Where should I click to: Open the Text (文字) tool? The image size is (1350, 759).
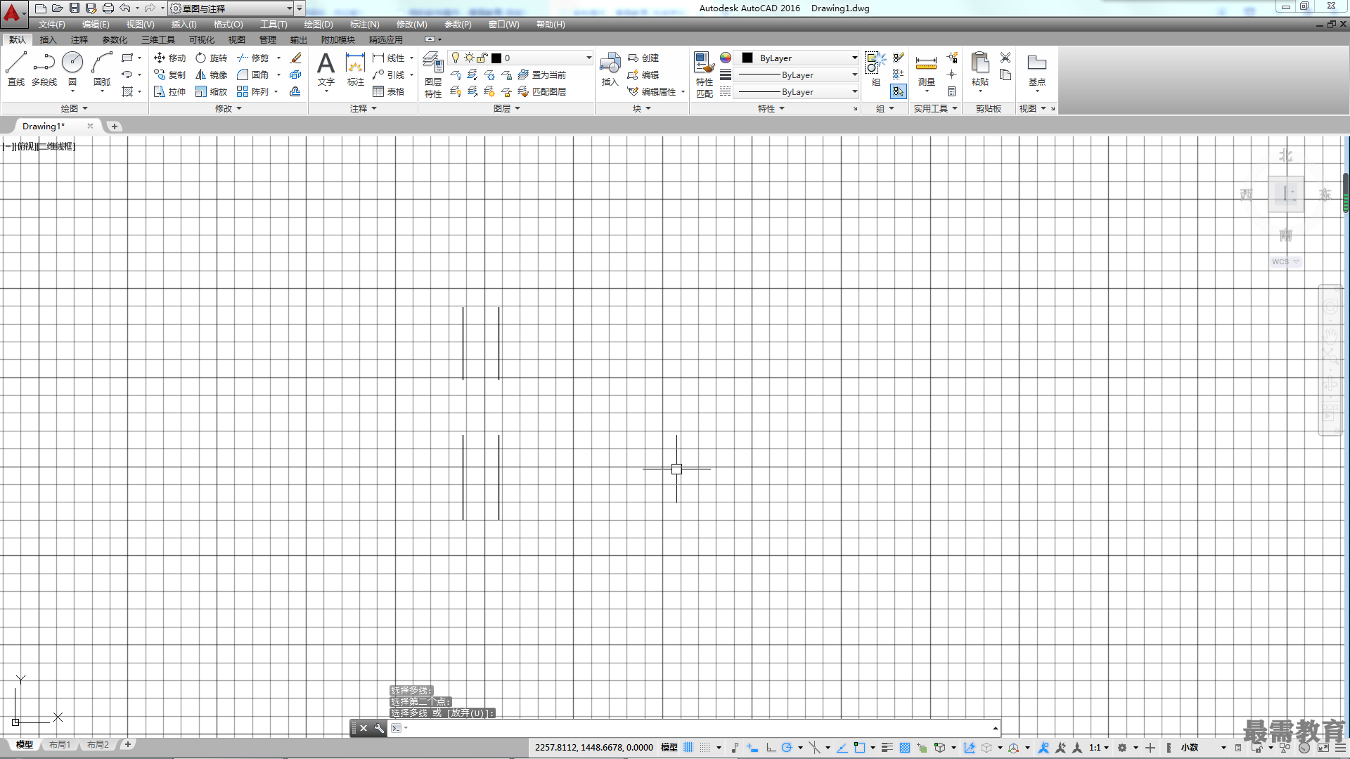(326, 69)
